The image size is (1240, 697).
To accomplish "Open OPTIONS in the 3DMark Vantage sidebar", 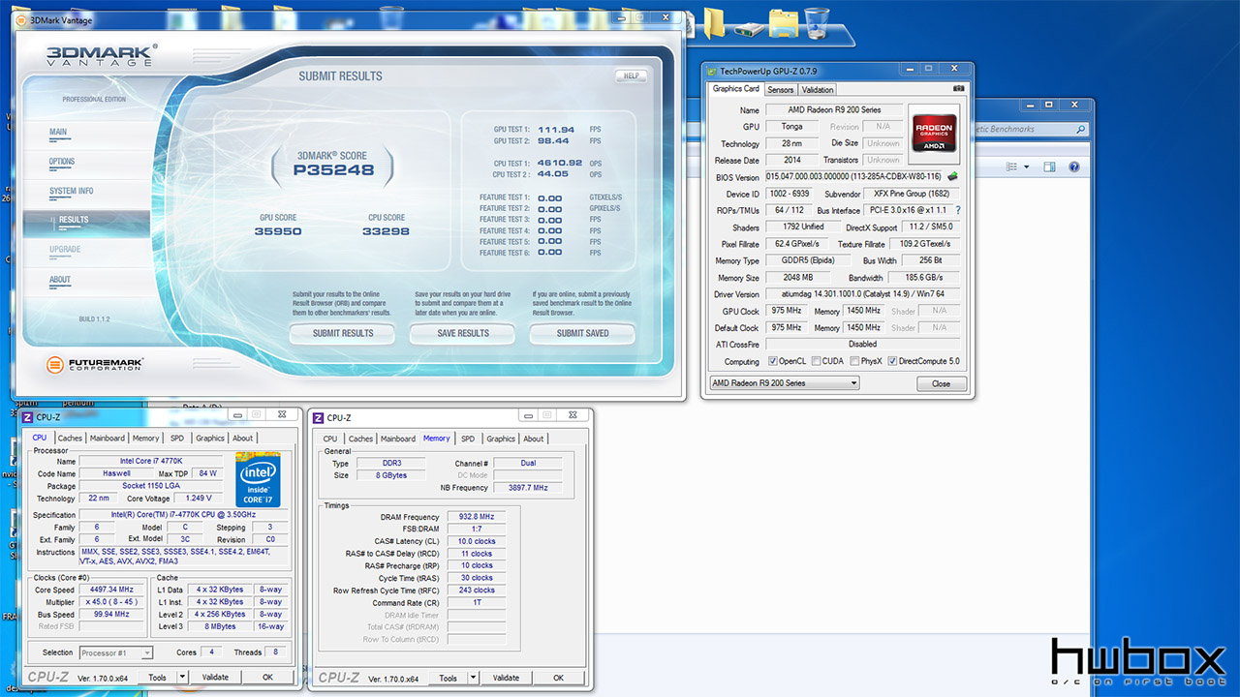I will coord(62,162).
